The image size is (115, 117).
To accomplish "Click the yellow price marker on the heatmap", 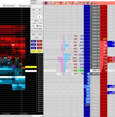I will 31,67.
